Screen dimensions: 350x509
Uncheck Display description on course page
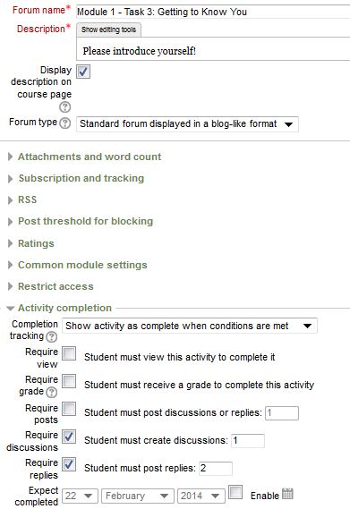point(83,72)
